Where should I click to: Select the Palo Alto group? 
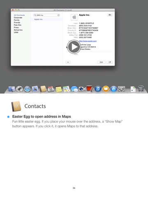18,25
